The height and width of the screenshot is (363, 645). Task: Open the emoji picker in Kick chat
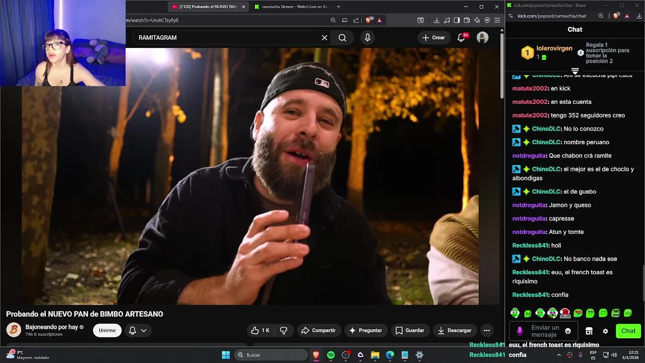click(x=568, y=331)
